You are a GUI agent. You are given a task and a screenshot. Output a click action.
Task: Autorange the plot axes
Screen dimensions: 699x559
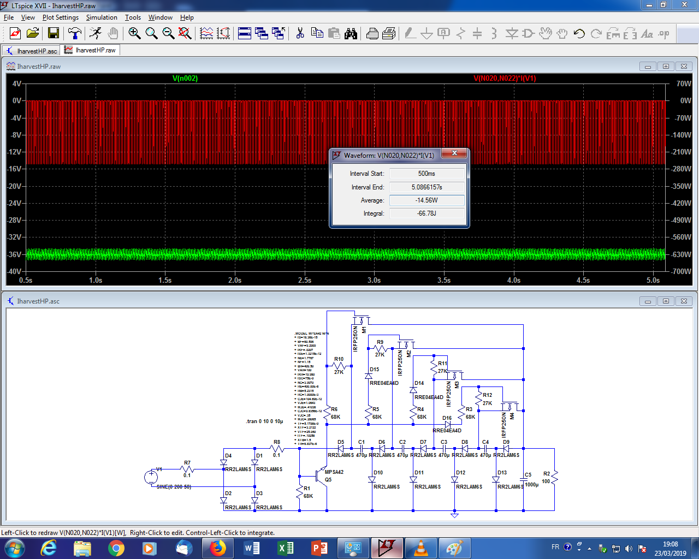(223, 34)
